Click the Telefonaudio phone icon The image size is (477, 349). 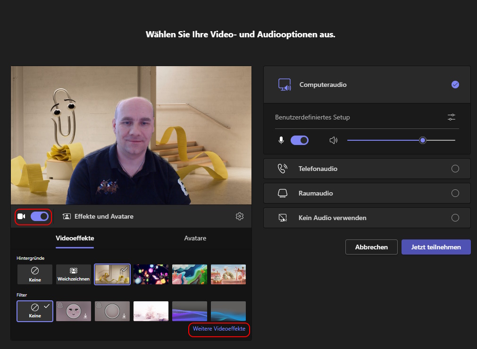(283, 169)
